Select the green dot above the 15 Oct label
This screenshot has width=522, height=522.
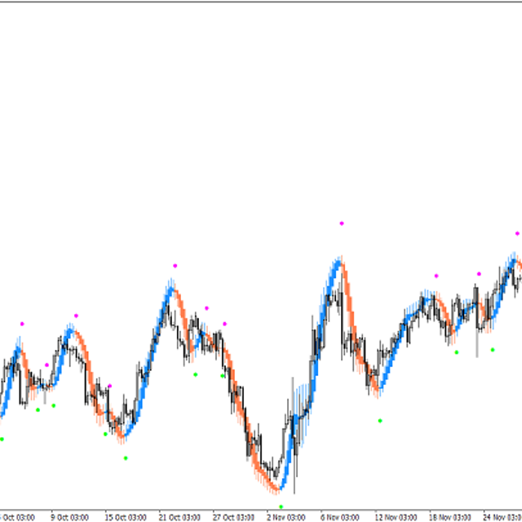[x=126, y=458]
